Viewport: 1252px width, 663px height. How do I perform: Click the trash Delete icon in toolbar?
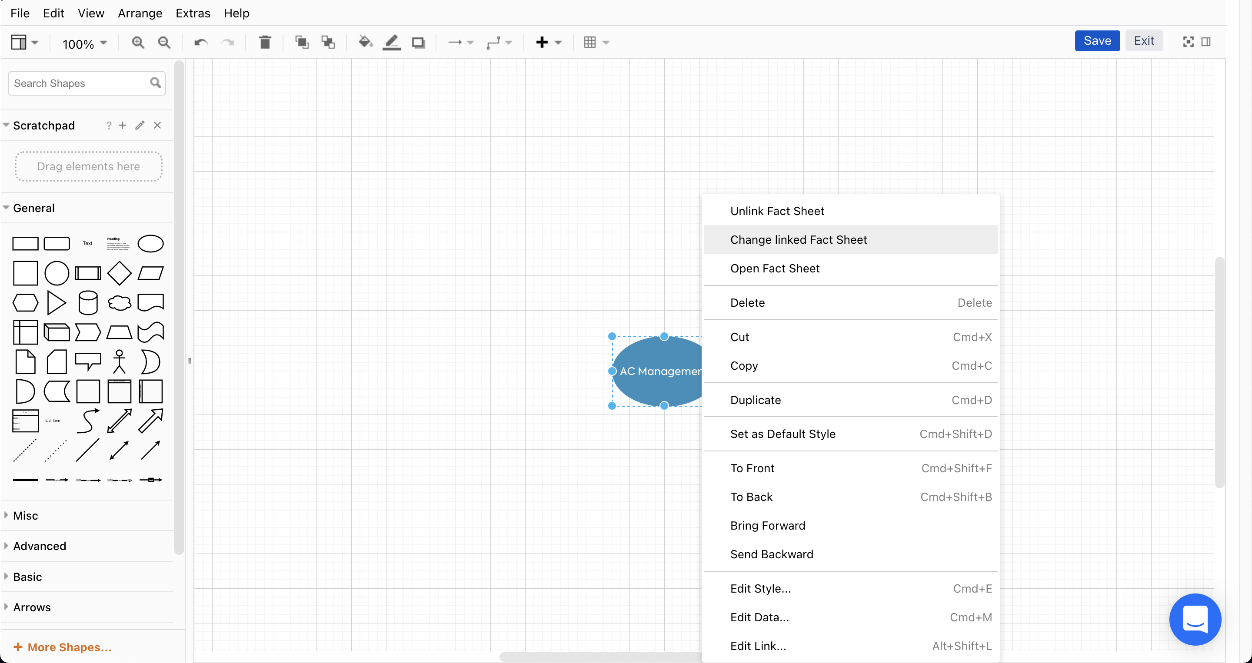[265, 43]
